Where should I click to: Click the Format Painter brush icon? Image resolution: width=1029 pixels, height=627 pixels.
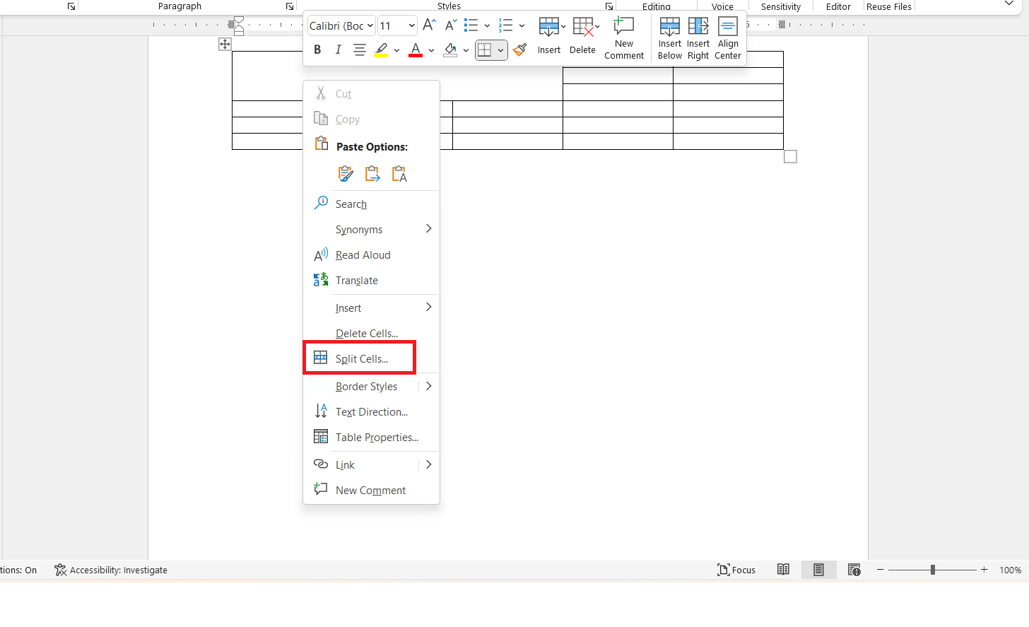pos(520,49)
